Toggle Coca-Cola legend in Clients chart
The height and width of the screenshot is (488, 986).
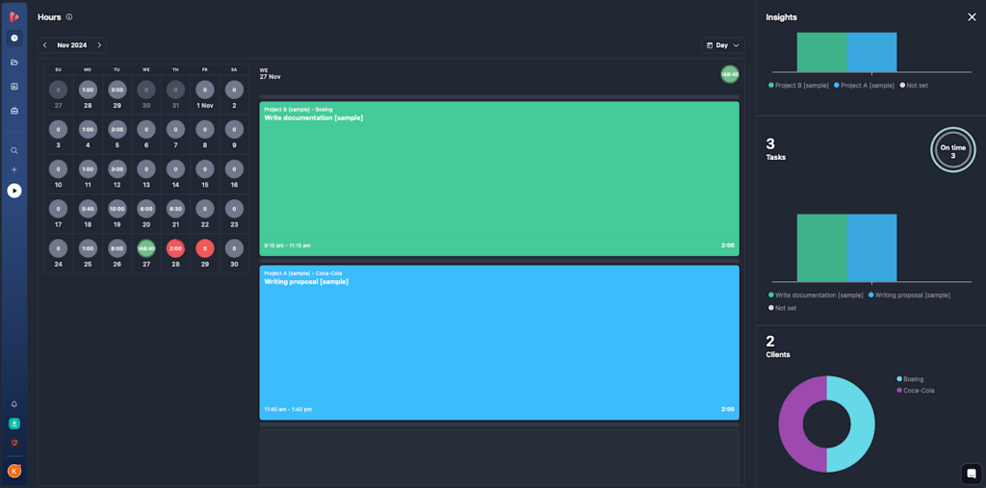click(x=915, y=391)
